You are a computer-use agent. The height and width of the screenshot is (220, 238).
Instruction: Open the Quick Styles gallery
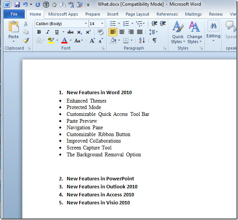coord(178,32)
